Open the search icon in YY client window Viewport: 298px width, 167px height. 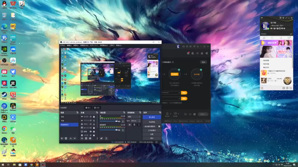(x=291, y=88)
